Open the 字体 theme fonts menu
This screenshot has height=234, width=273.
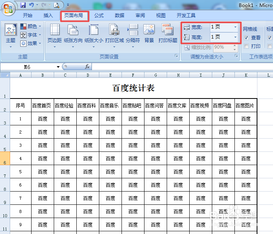coord(31,35)
